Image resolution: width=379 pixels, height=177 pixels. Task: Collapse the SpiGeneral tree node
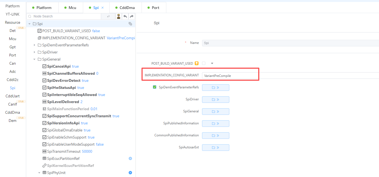click(34, 59)
